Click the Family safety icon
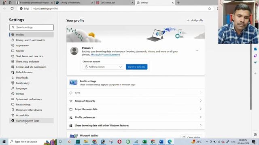The image size is (259, 145). coord(13,83)
